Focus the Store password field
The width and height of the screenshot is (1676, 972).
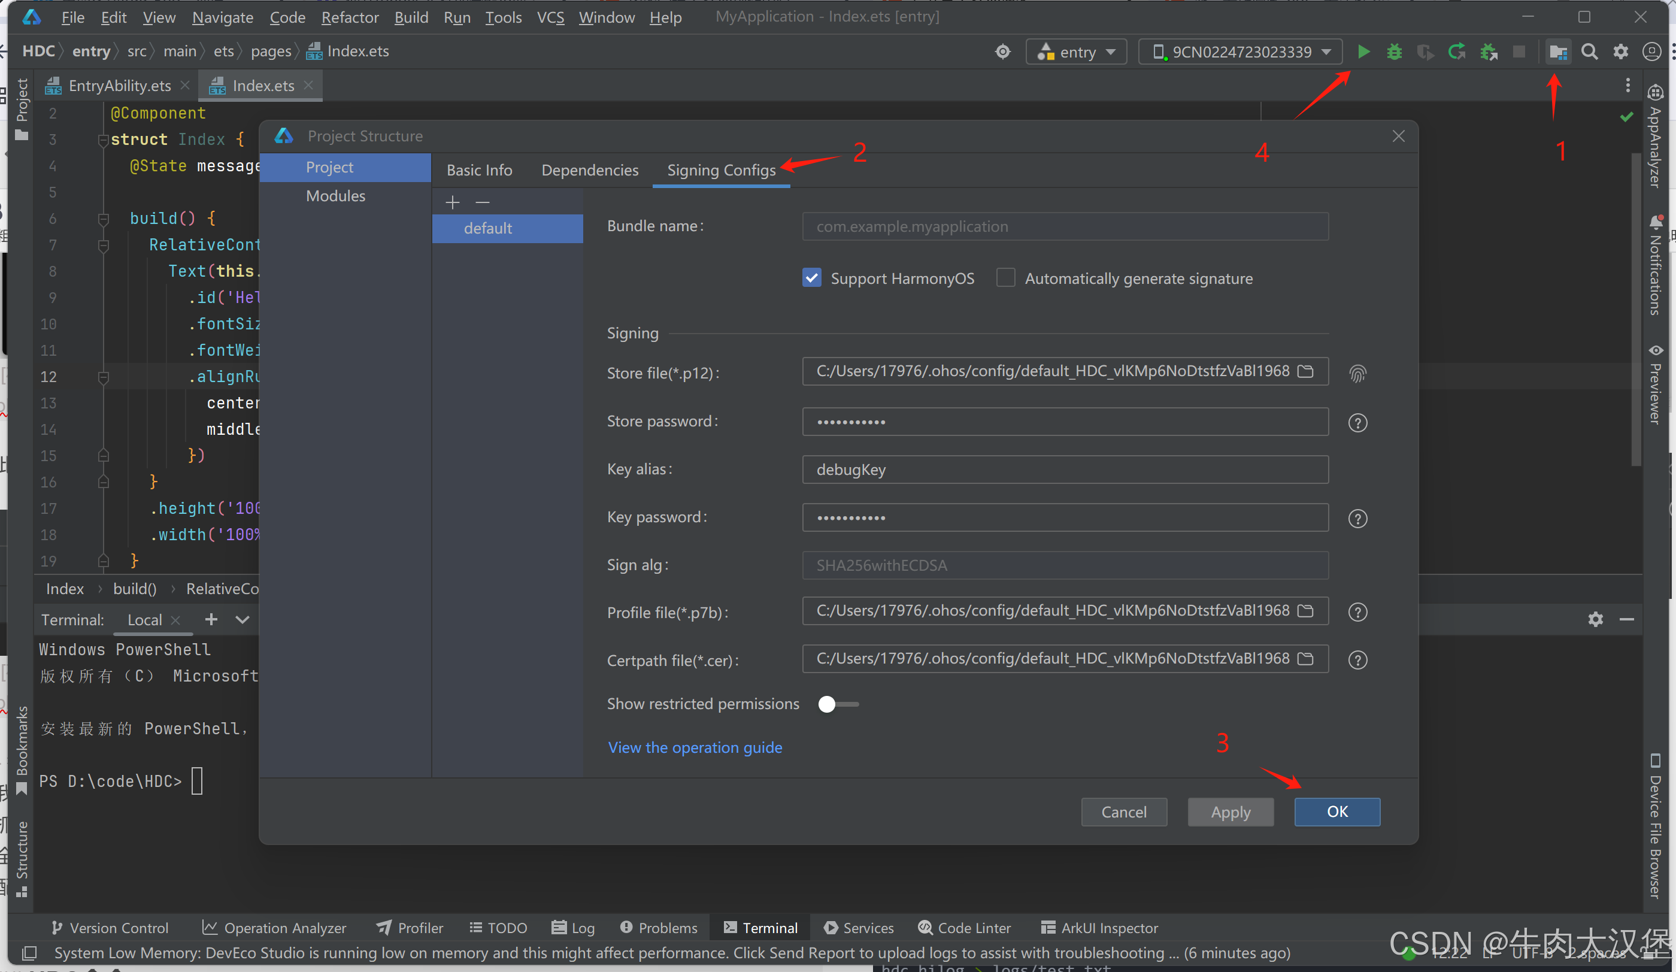[1065, 422]
